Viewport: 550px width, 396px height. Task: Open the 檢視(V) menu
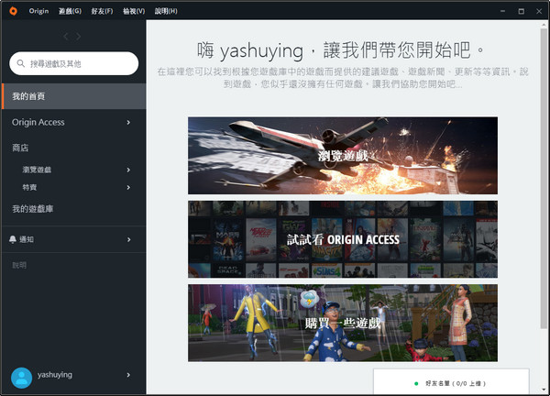(x=134, y=10)
